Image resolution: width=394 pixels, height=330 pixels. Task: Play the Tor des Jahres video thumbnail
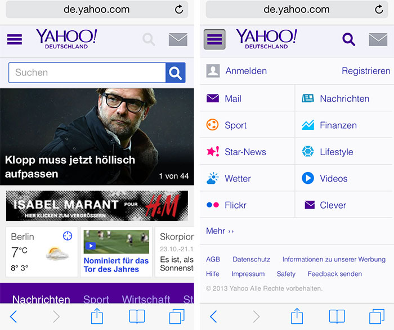pos(117,242)
